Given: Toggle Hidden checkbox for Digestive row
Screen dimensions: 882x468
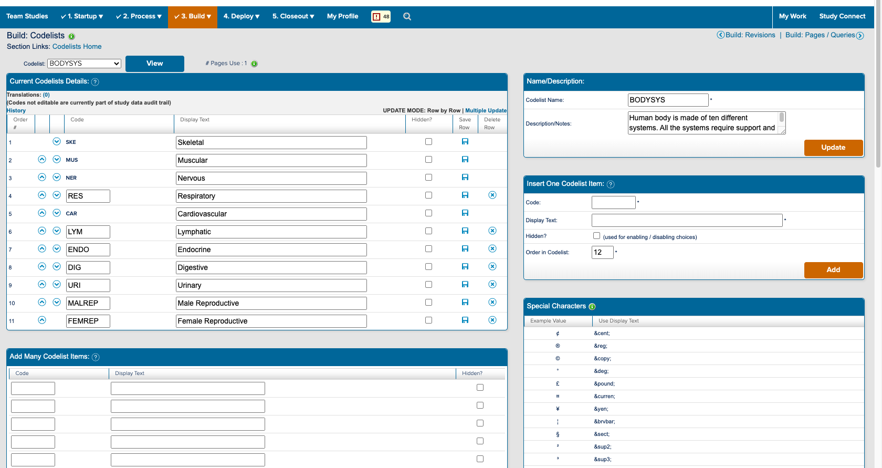Looking at the screenshot, I should click(428, 267).
